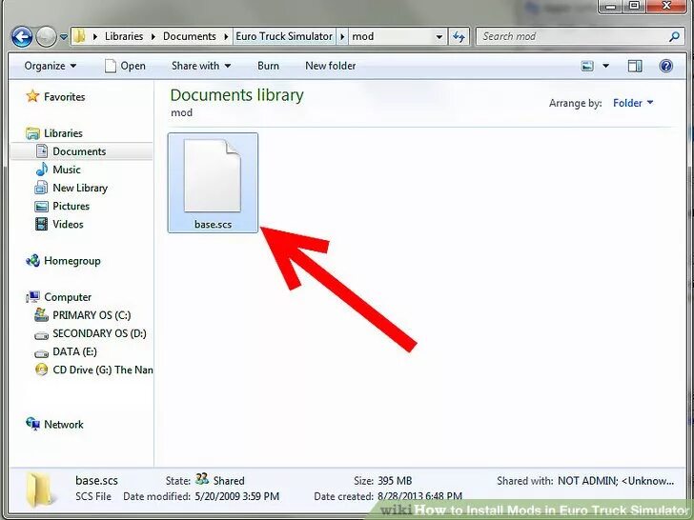Click the Videos filmstrip icon
694x520 pixels.
click(x=41, y=224)
